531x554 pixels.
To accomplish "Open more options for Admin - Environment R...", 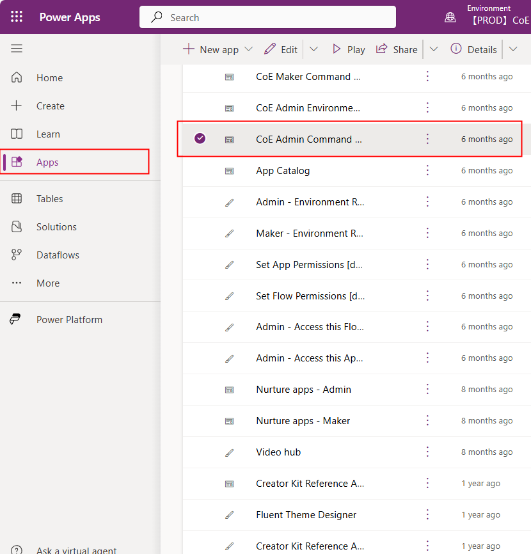I will (427, 202).
